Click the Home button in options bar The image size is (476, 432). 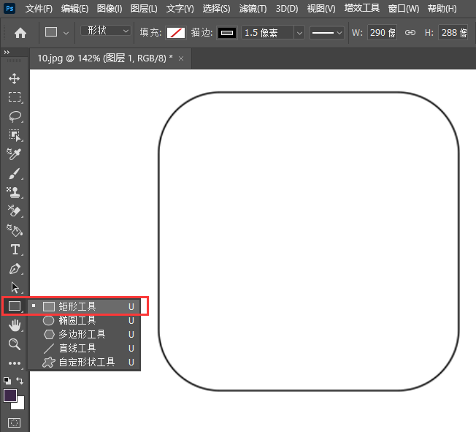point(20,33)
